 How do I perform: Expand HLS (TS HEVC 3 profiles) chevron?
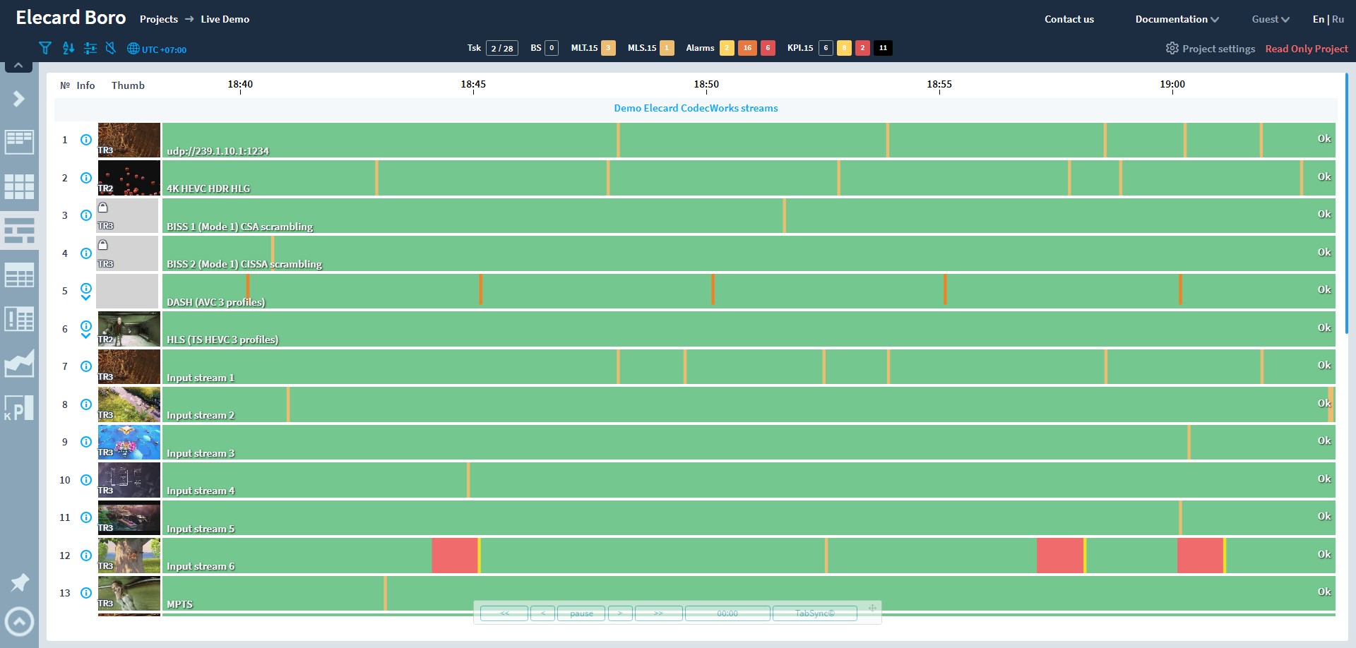pyautogui.click(x=86, y=336)
